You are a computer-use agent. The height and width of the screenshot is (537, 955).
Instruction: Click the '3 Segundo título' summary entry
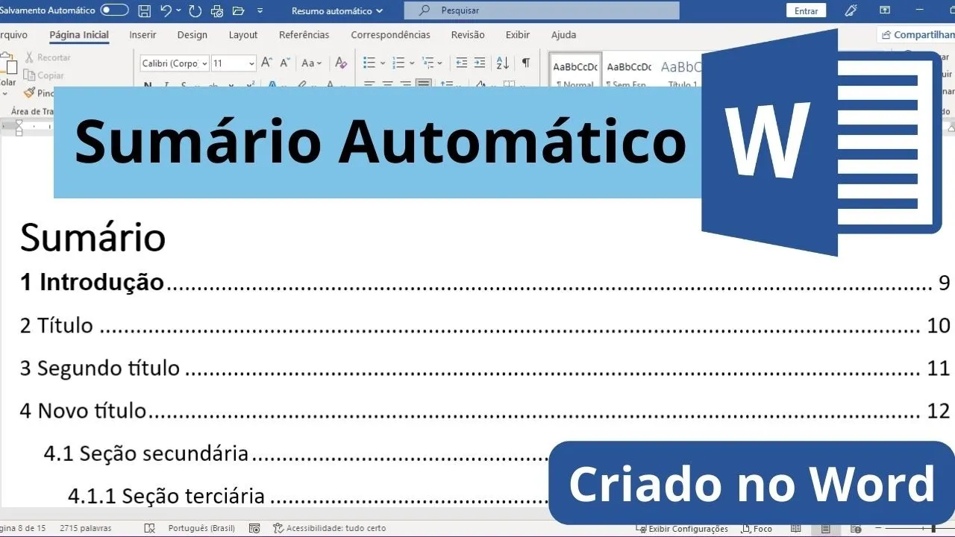pos(484,368)
